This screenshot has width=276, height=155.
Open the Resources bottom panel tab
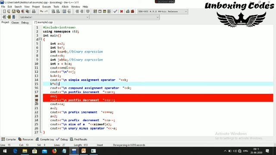pos(26,139)
